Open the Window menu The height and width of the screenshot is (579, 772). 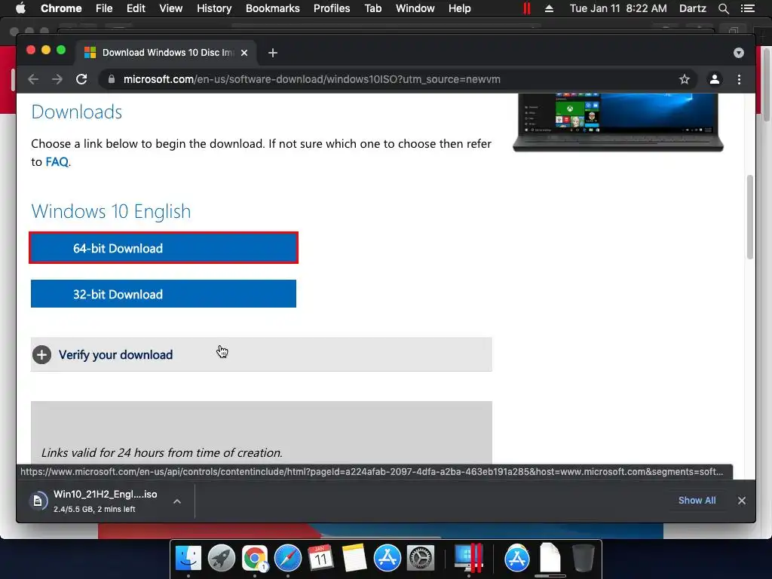[415, 8]
